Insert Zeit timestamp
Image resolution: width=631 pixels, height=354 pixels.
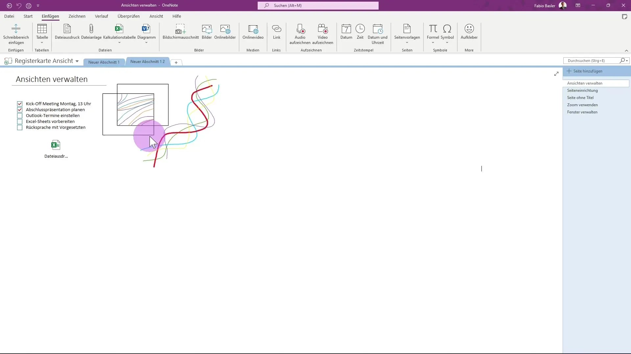360,32
